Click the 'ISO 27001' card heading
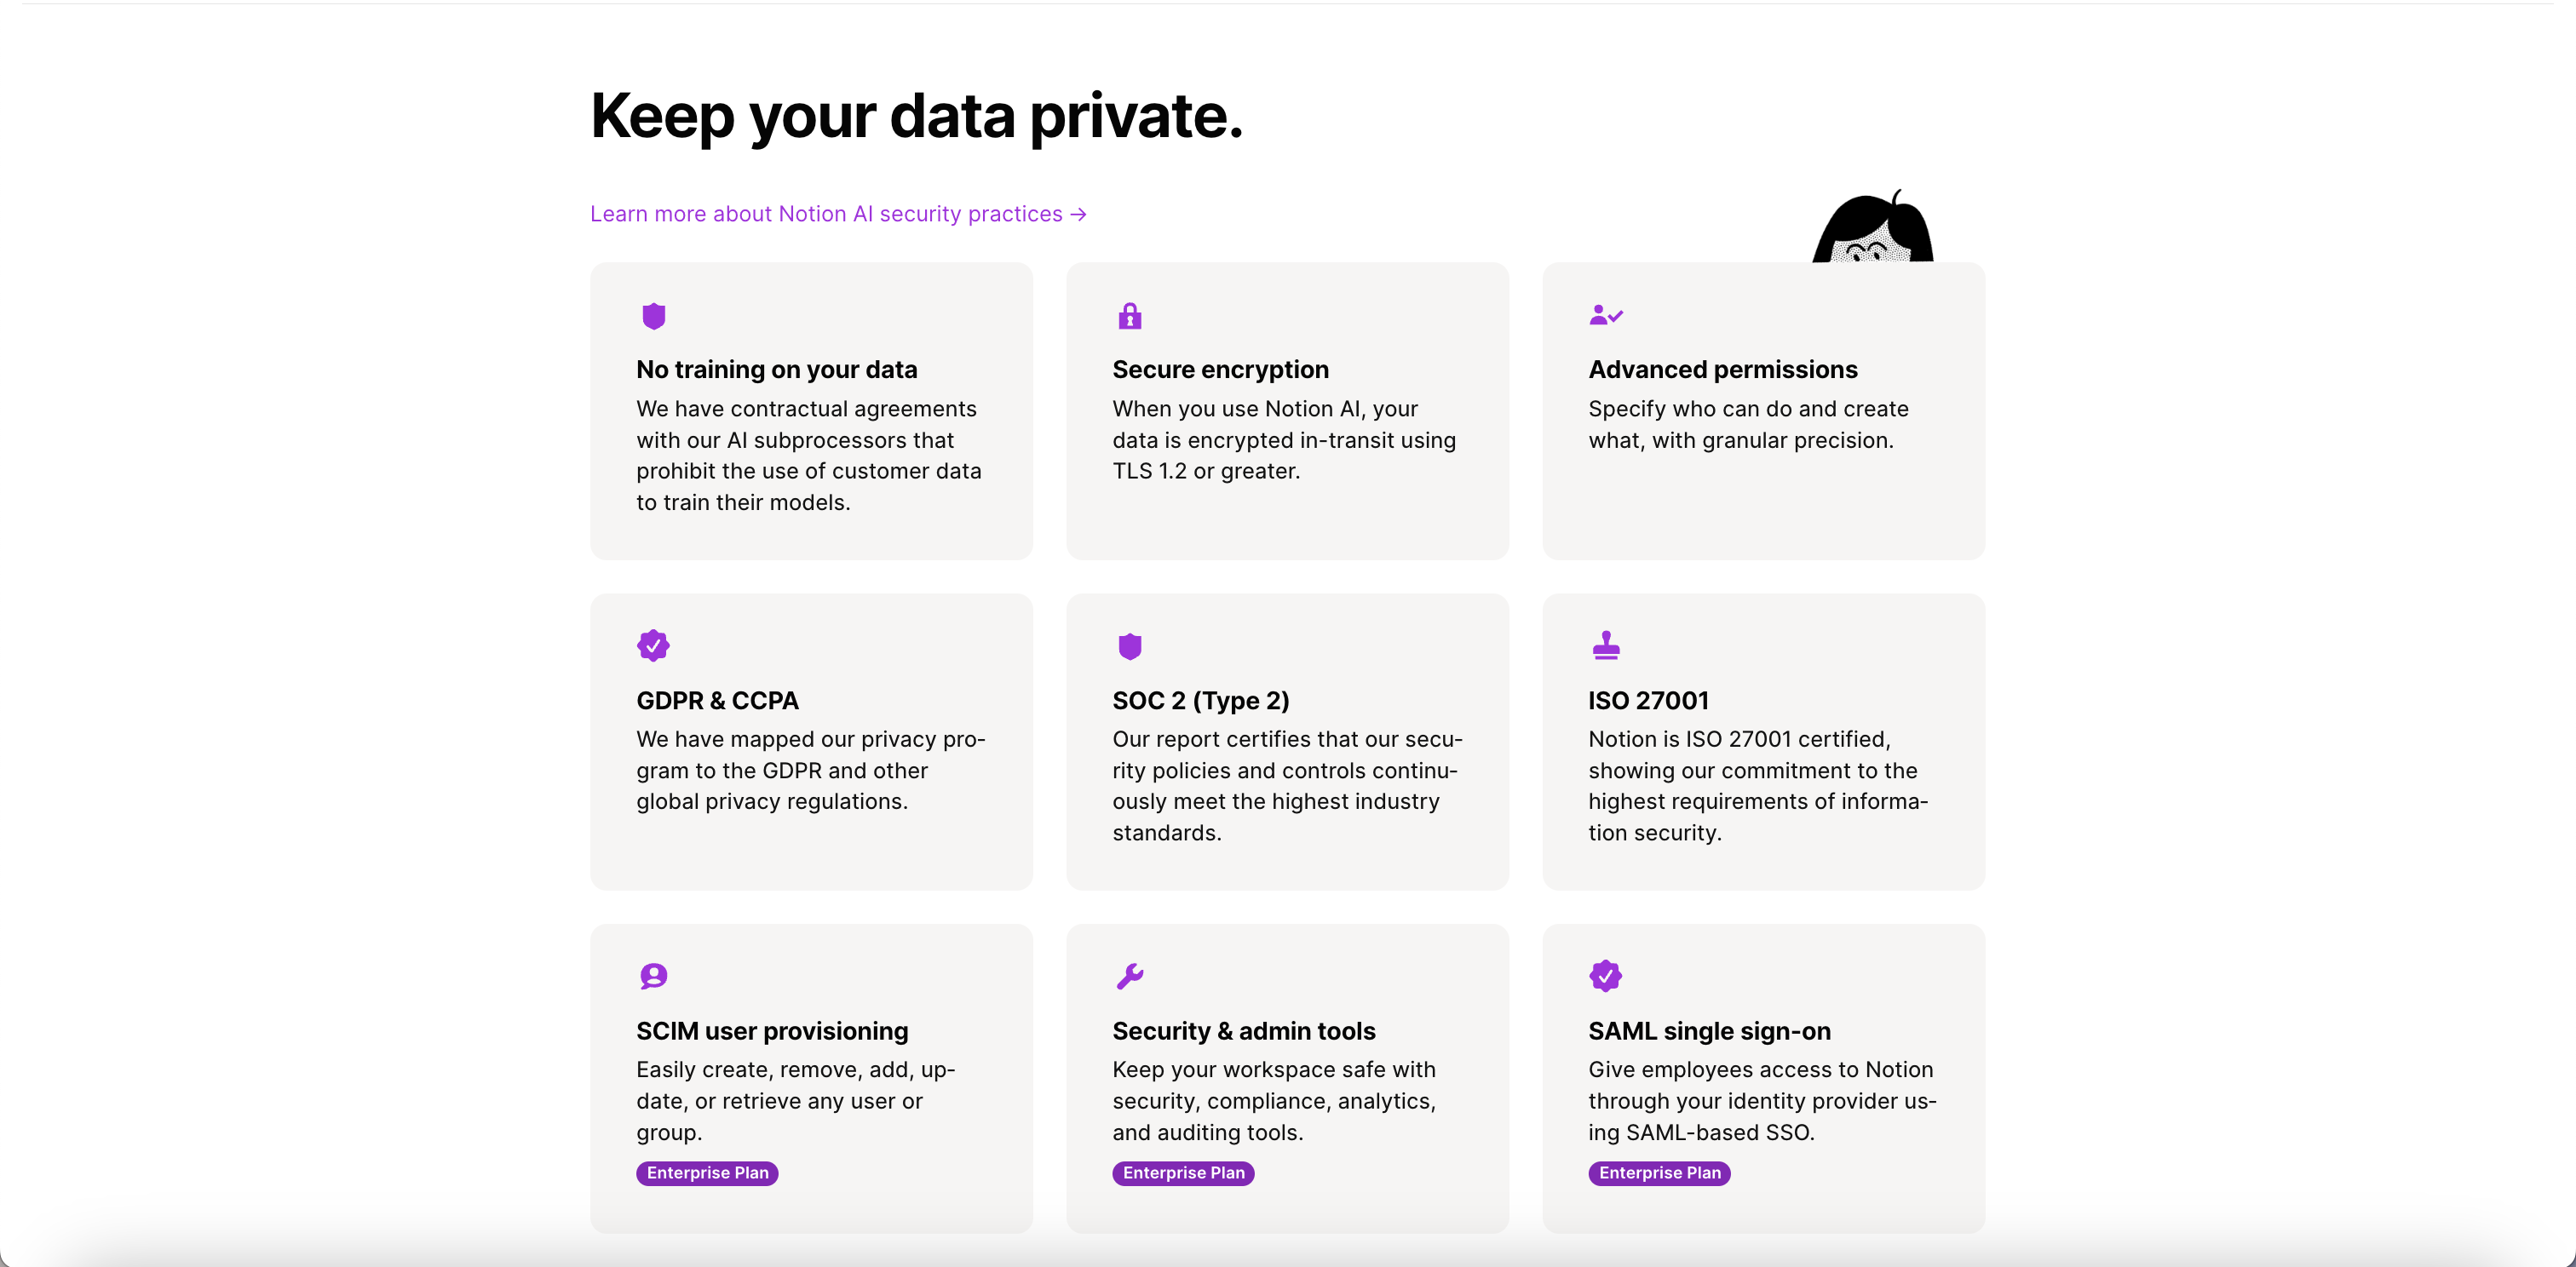The width and height of the screenshot is (2576, 1267). pos(1648,701)
